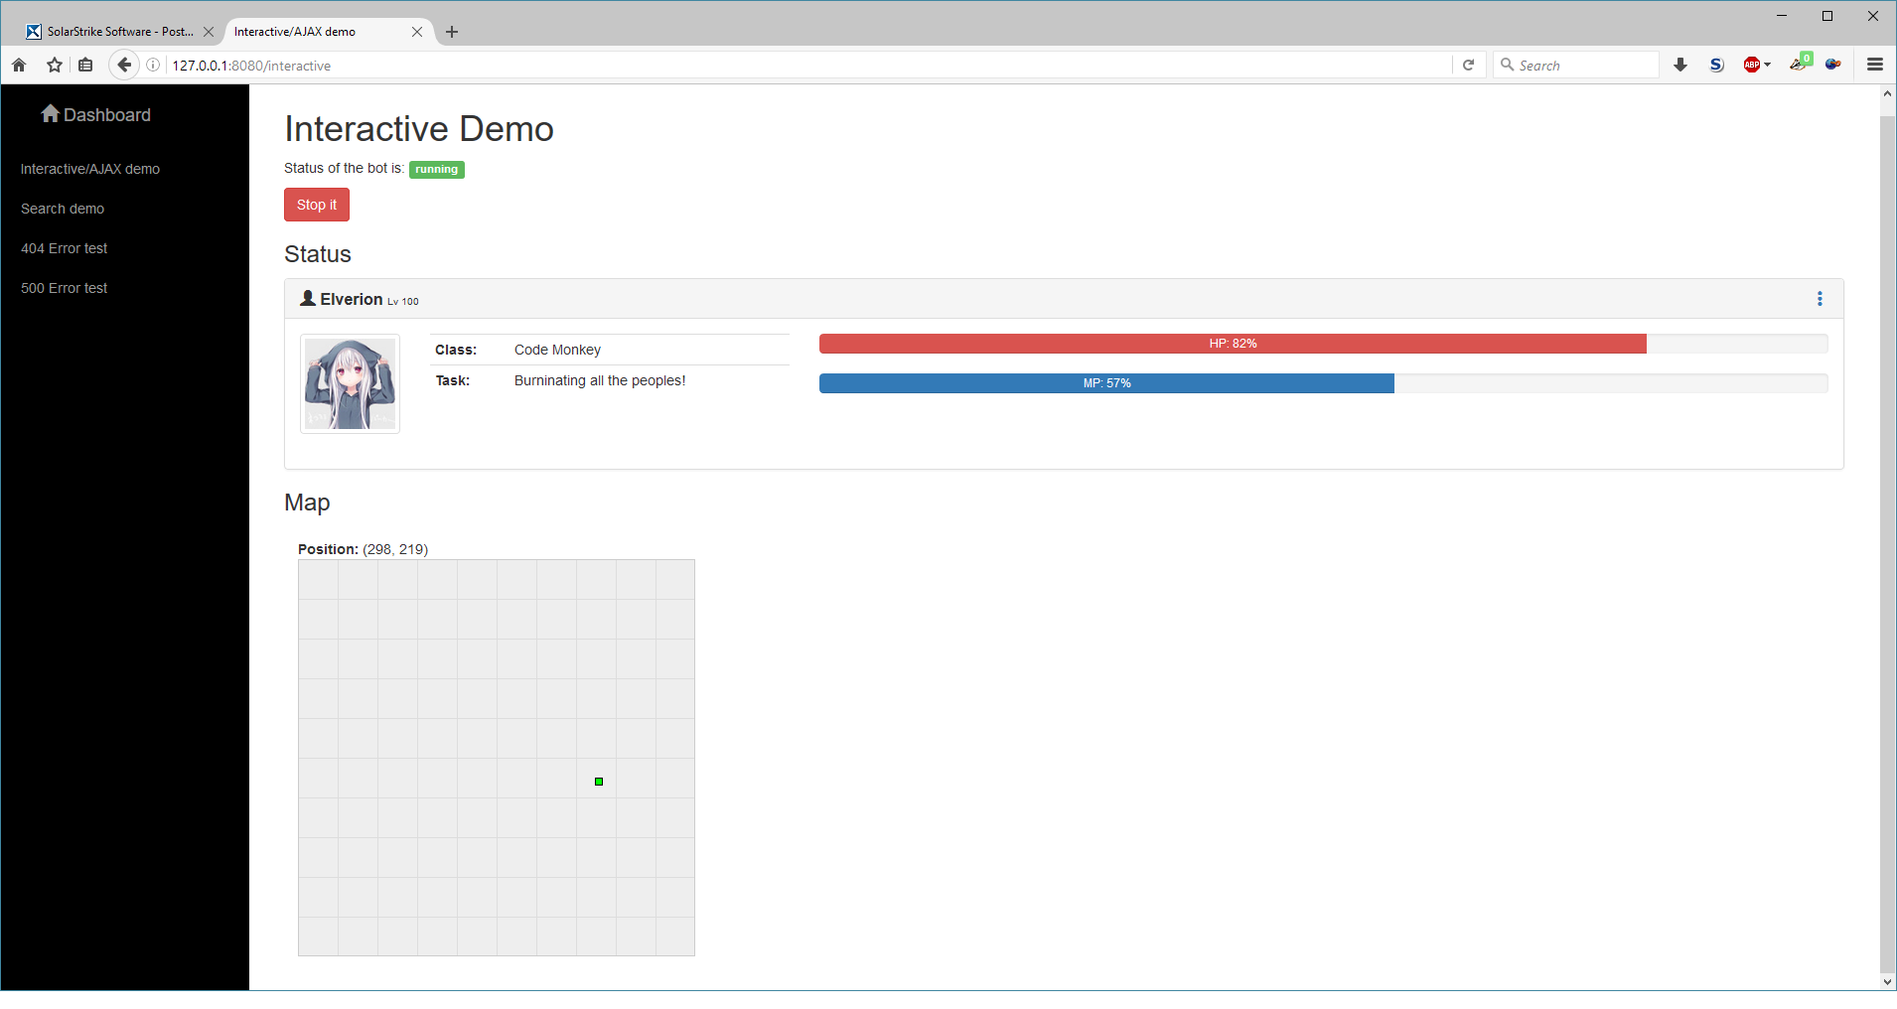Open a new tab with the plus button
Viewport: 1897px width, 1009px height.
pos(452,32)
